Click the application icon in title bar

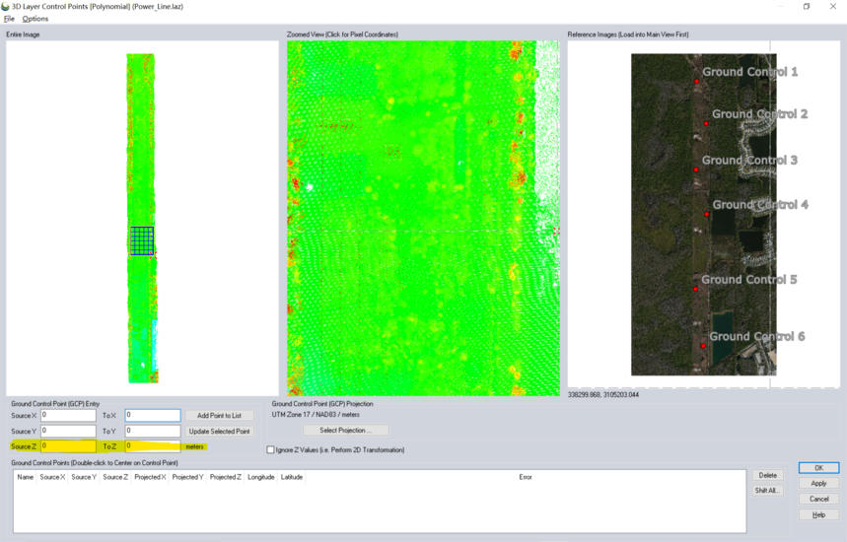tap(5, 7)
